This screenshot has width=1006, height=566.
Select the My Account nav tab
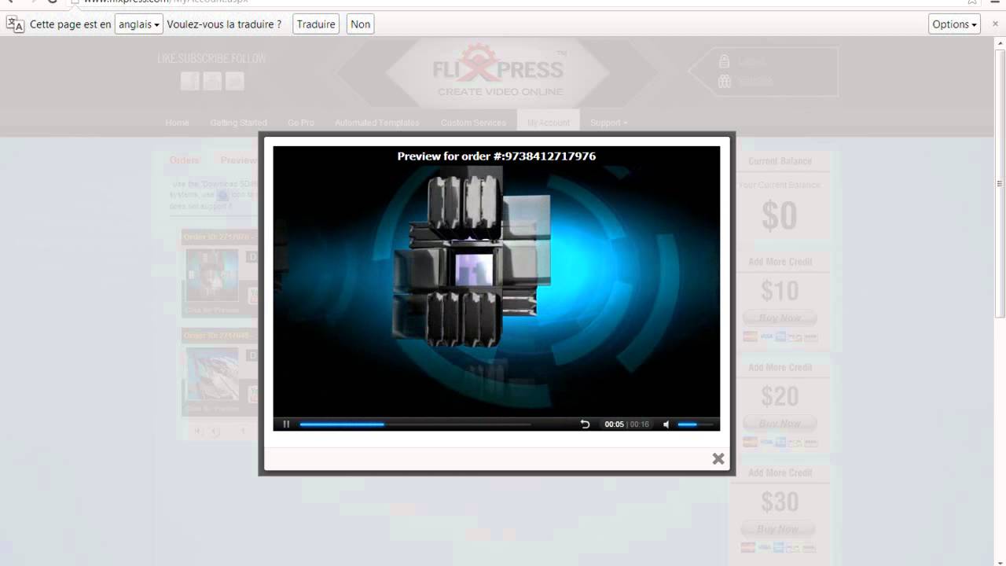pyautogui.click(x=548, y=121)
